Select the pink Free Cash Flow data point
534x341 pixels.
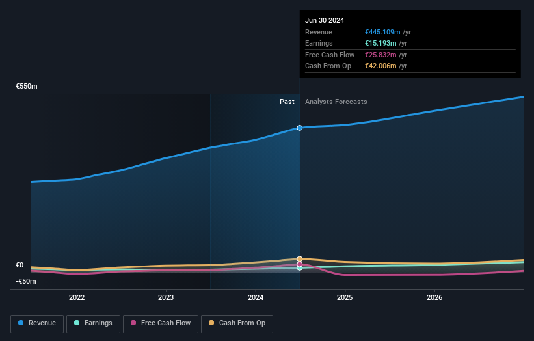coord(300,264)
